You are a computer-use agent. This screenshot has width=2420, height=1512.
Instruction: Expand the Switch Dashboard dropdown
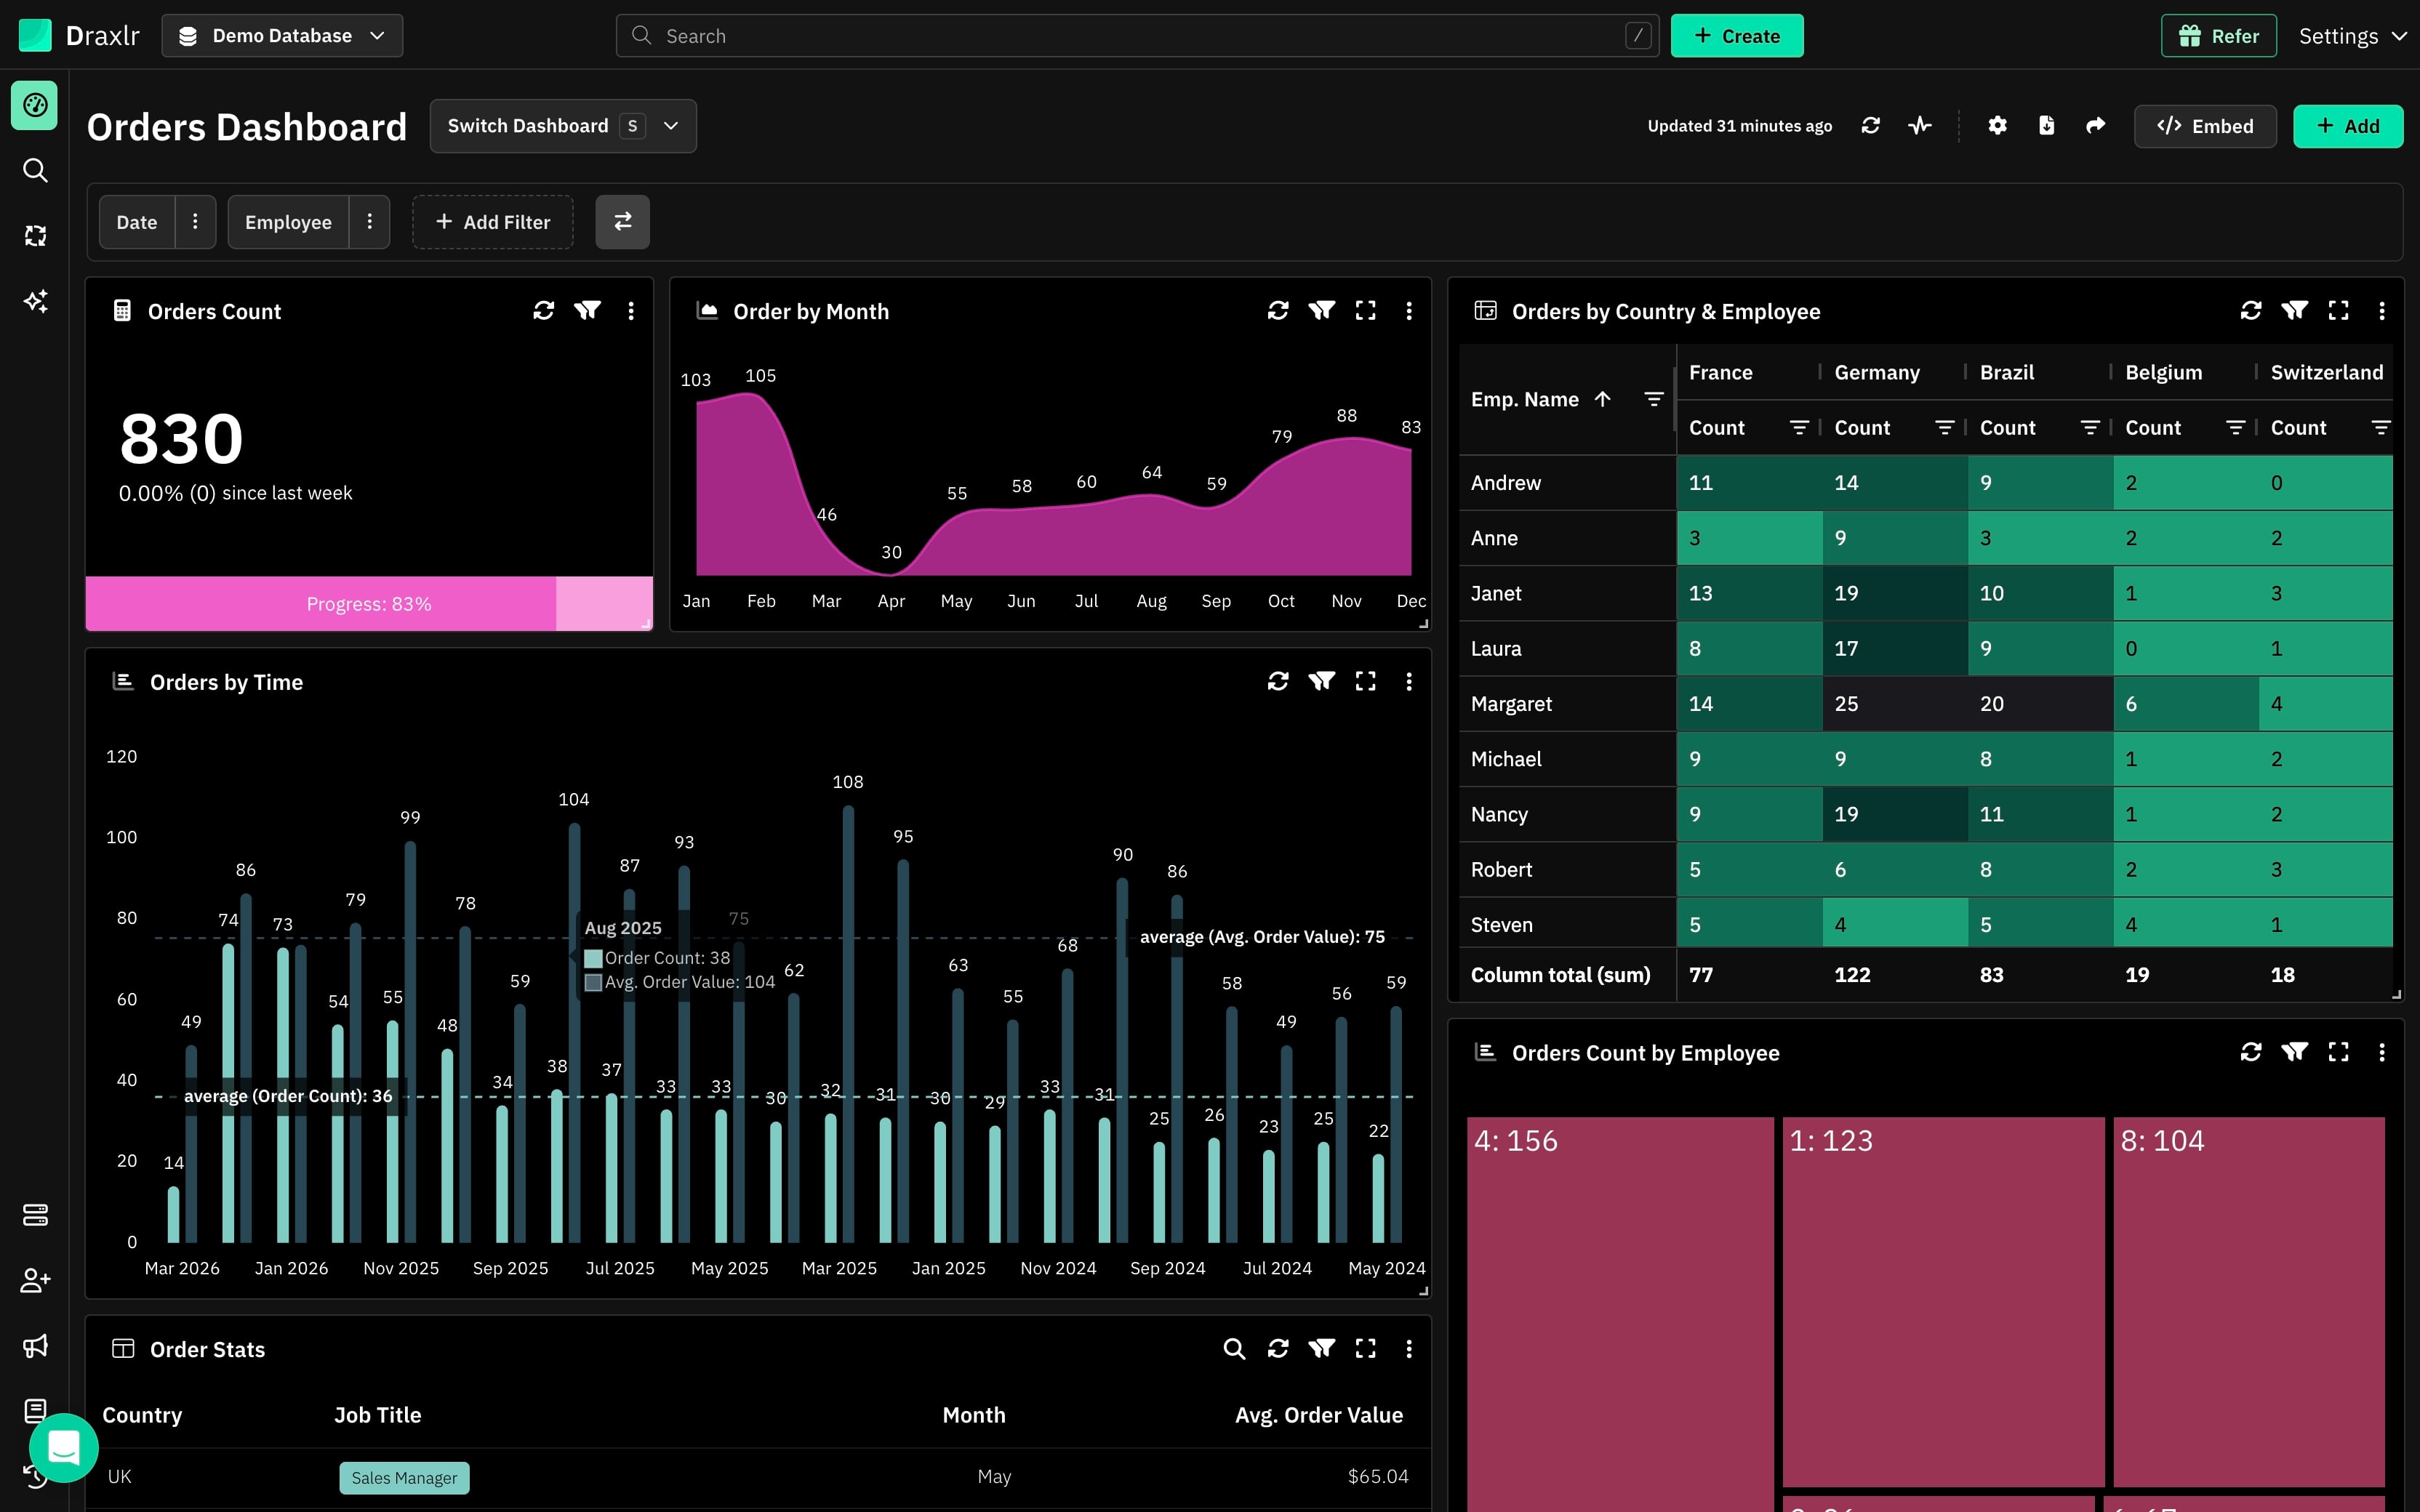point(563,126)
